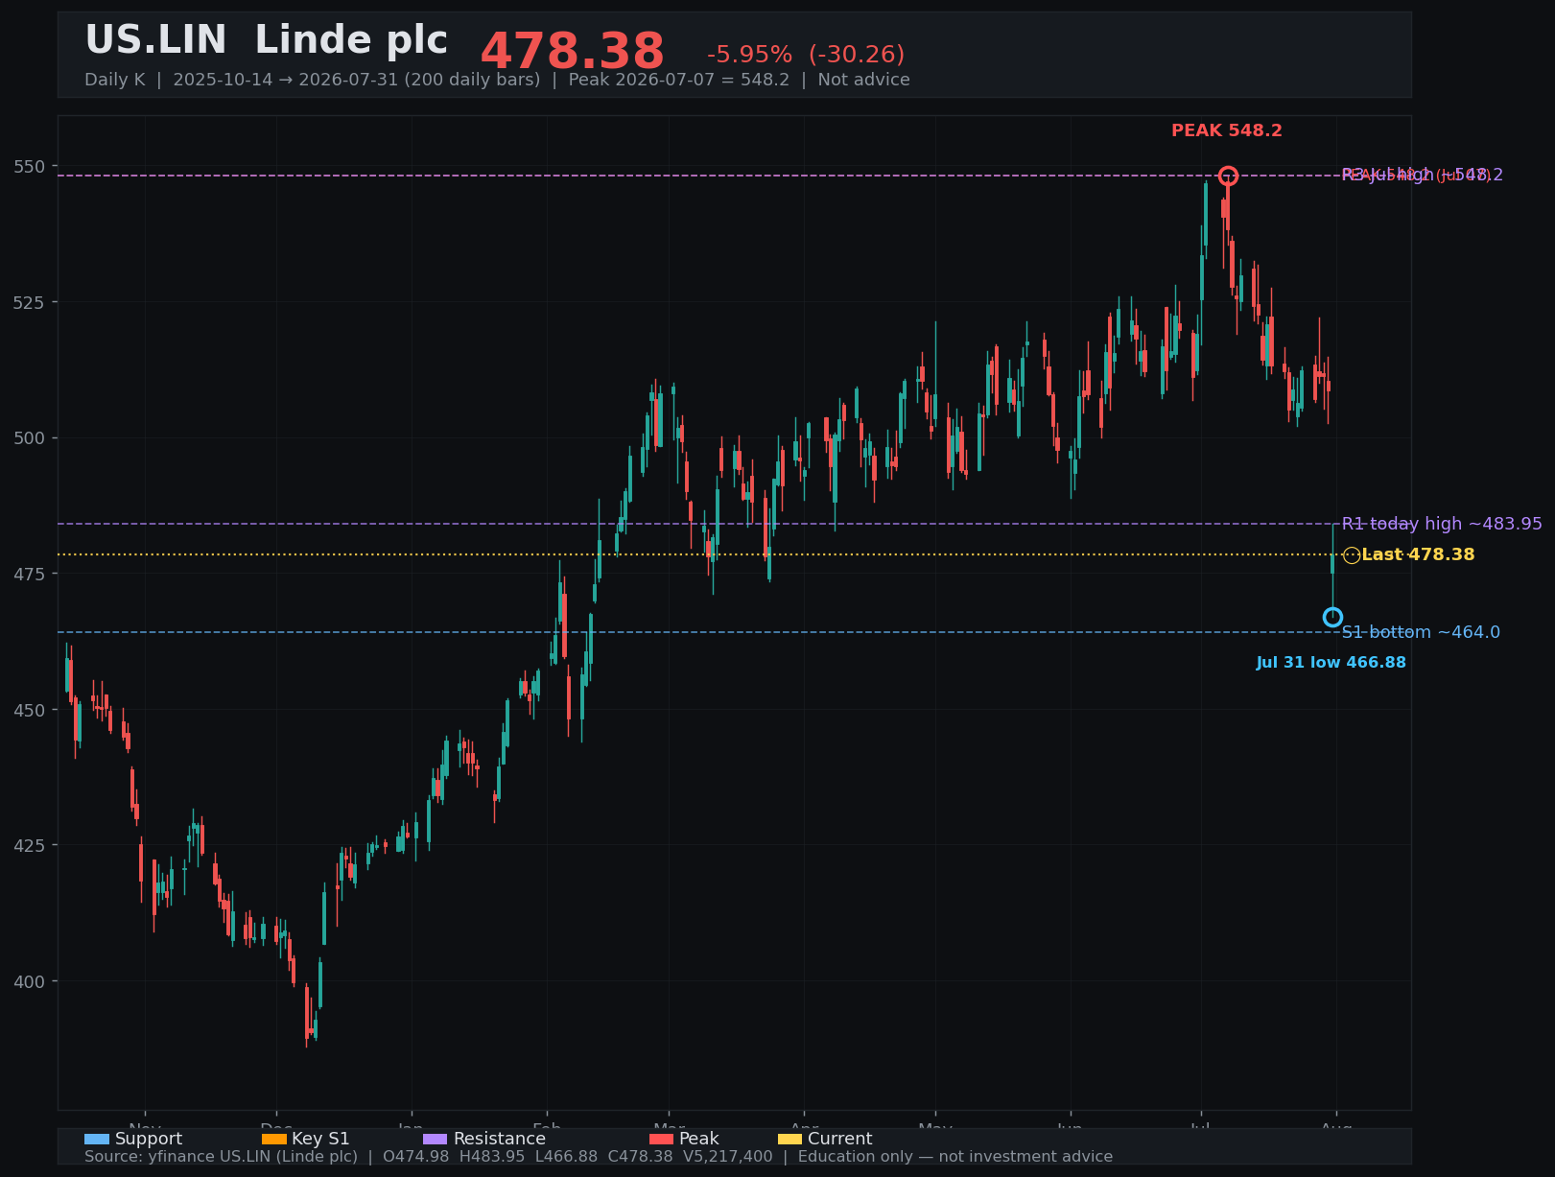
Task: Select the "C478.38" close value in footer
Action: [x=641, y=1157]
